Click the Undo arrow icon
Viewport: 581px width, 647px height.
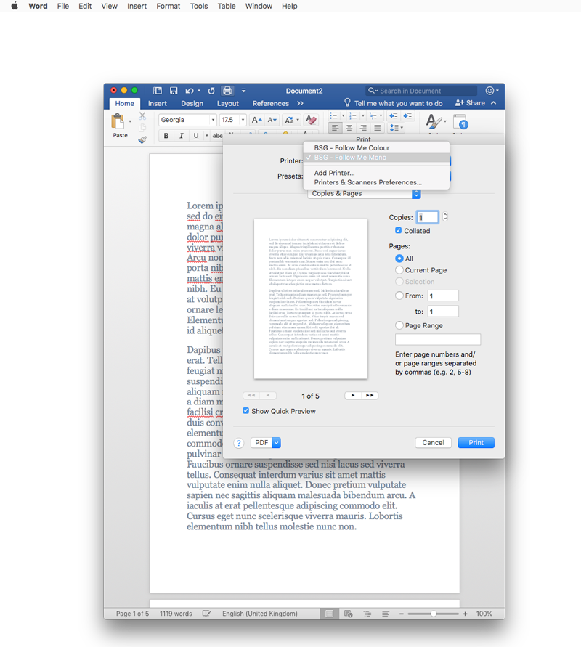pos(190,91)
